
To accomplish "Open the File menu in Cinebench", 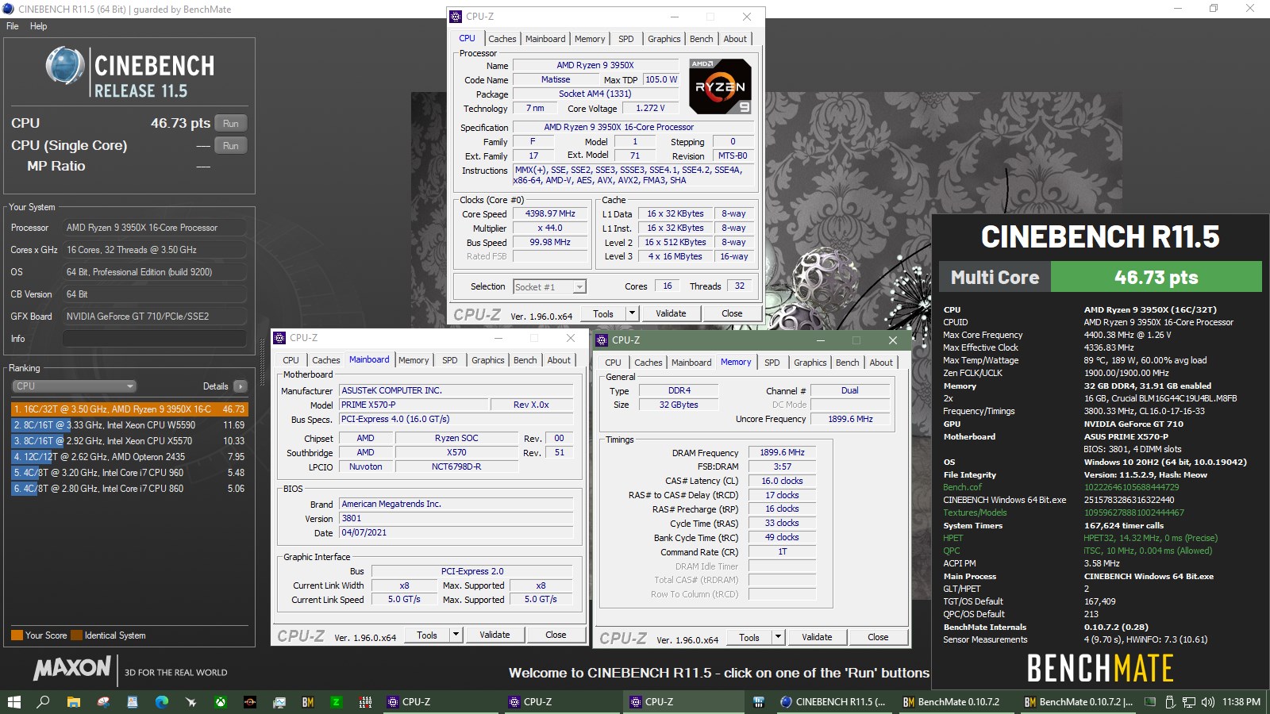I will pos(13,26).
